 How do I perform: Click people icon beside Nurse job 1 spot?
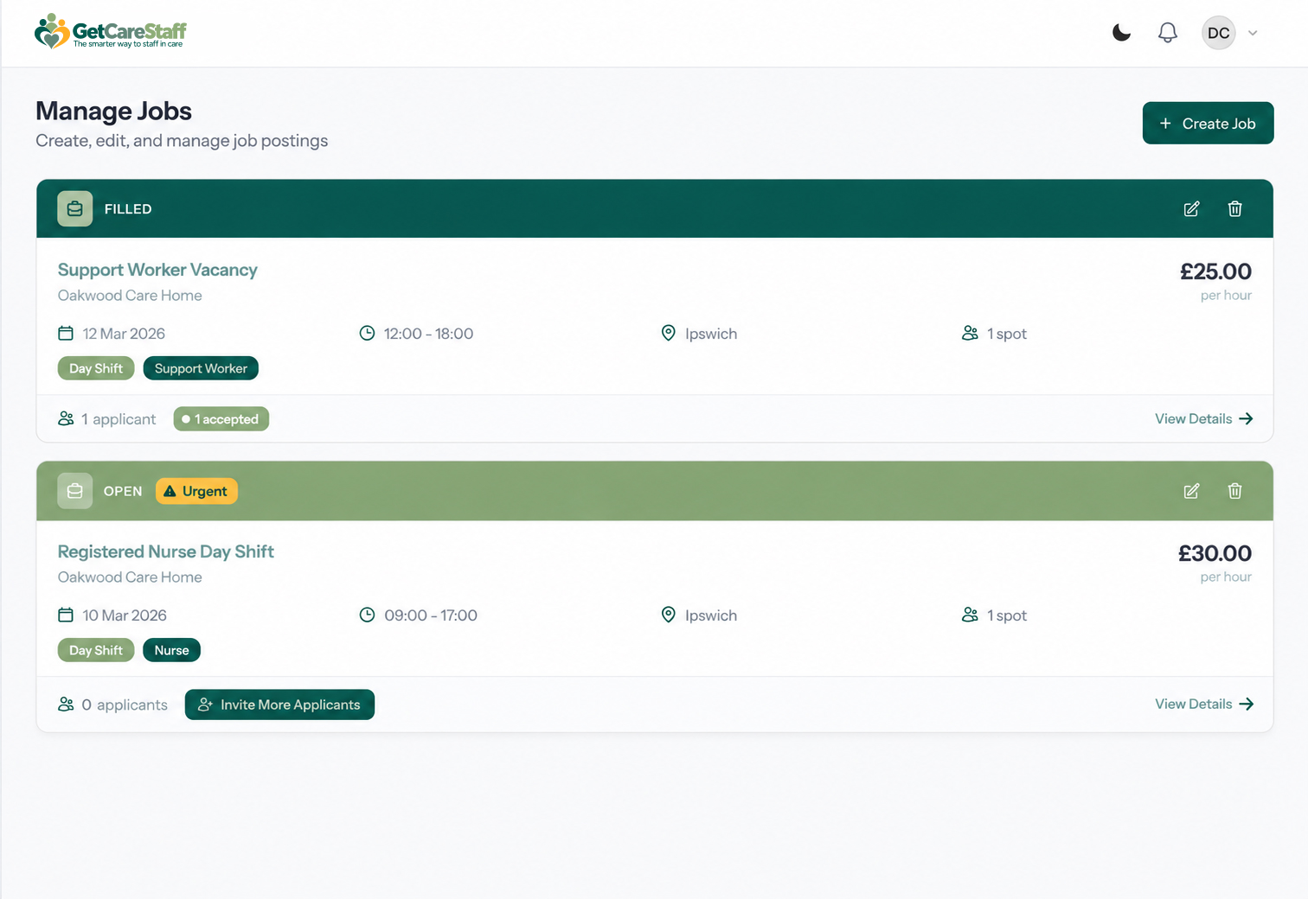coord(970,615)
